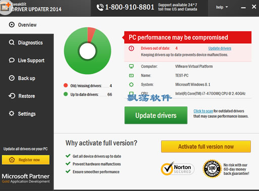This screenshot has height=191, width=259.
Task: Click the VMware Virtual Platform value
Action: [194, 67]
